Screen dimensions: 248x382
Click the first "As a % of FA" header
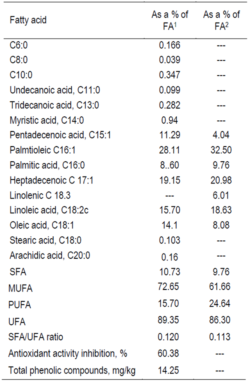(170, 20)
